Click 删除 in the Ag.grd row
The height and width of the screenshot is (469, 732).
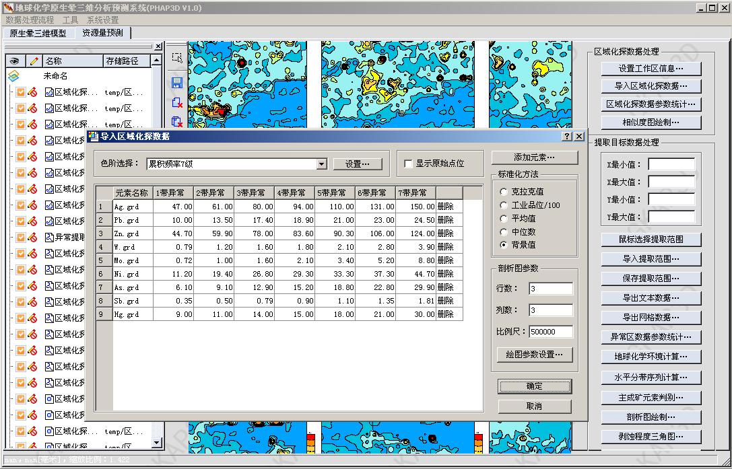click(x=446, y=207)
